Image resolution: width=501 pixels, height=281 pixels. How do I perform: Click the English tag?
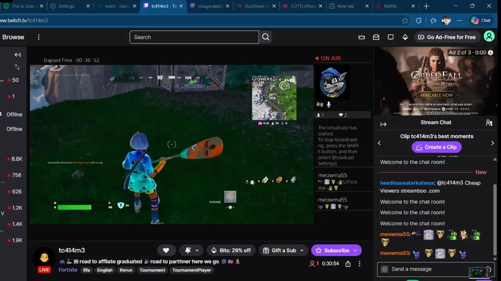click(x=105, y=270)
